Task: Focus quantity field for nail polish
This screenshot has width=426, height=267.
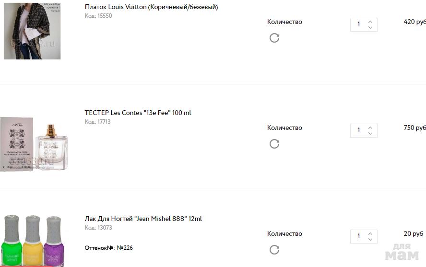Action: pyautogui.click(x=359, y=236)
